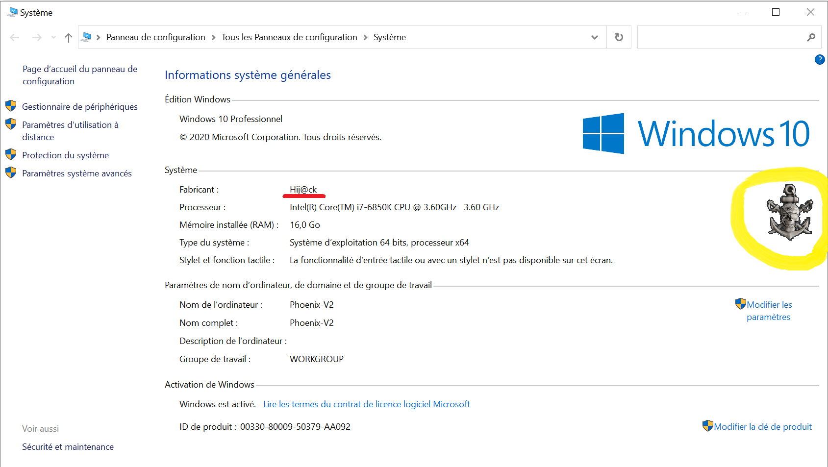This screenshot has height=467, width=828.
Task: Click the skull and anchor manufacturer logo
Action: click(x=790, y=212)
